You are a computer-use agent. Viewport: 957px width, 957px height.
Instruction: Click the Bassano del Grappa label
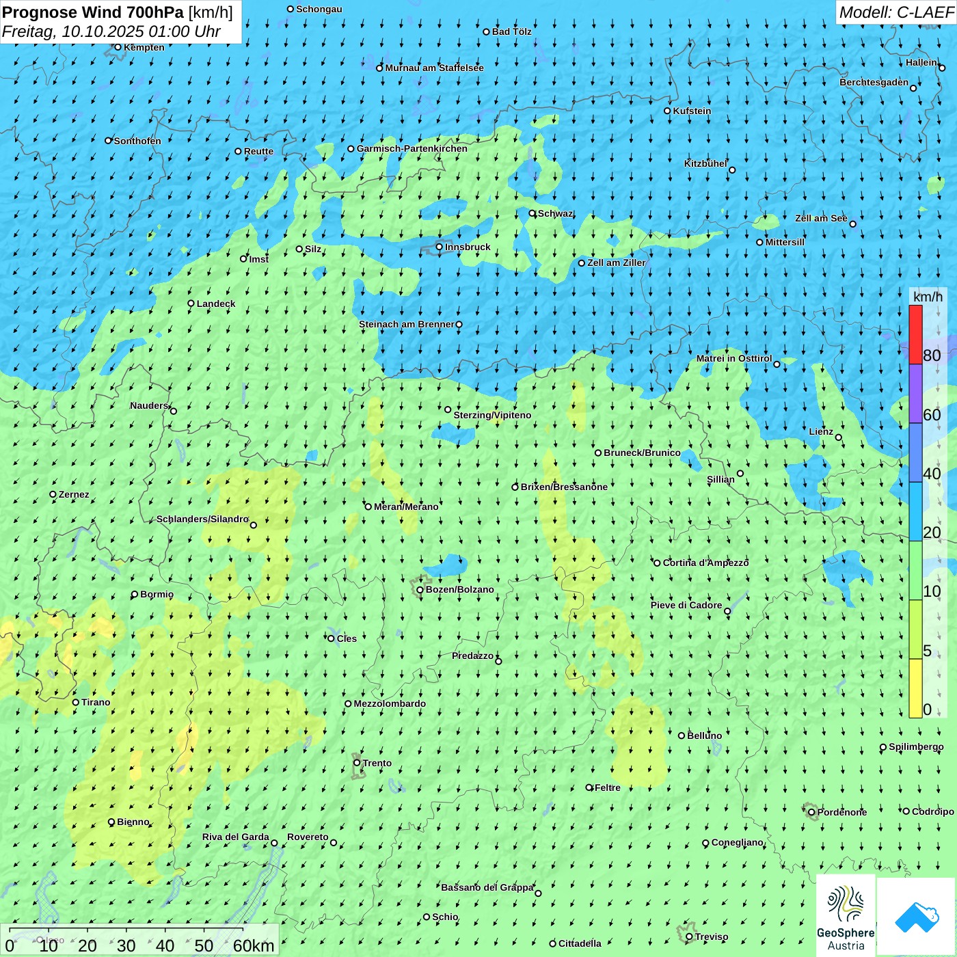487,887
